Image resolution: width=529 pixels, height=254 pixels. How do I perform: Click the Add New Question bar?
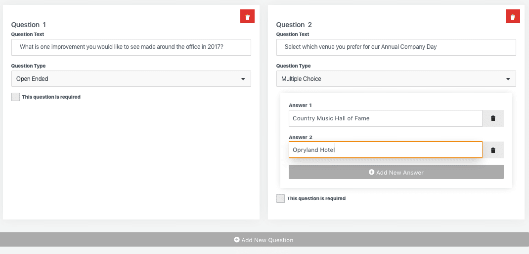click(264, 240)
